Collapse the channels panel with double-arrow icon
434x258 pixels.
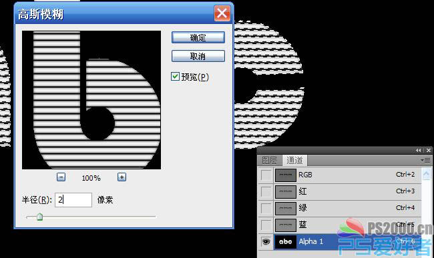click(418, 150)
